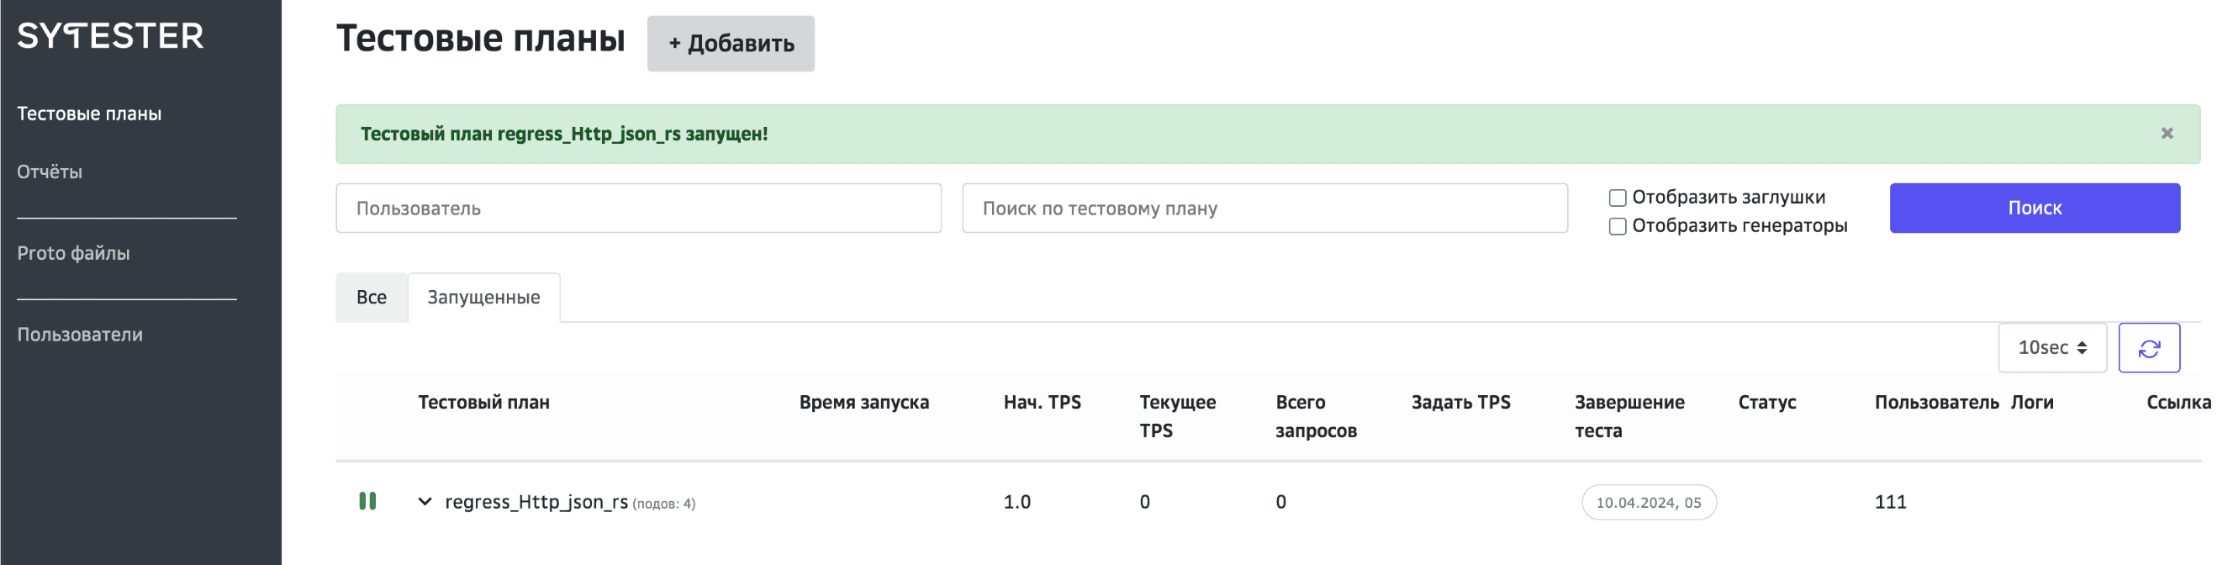Open the Пользователи sidebar item
The width and height of the screenshot is (2233, 565).
pyautogui.click(x=80, y=334)
